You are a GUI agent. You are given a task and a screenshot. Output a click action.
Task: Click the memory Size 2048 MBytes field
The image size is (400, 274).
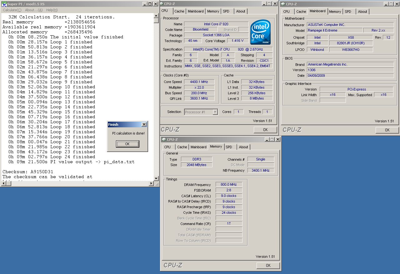[197, 165]
